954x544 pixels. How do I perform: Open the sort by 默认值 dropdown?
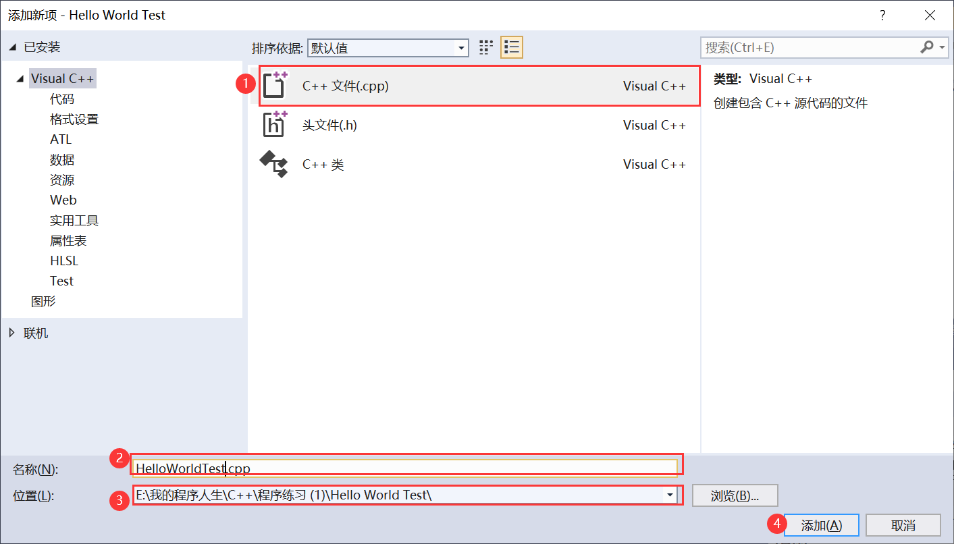pyautogui.click(x=388, y=48)
